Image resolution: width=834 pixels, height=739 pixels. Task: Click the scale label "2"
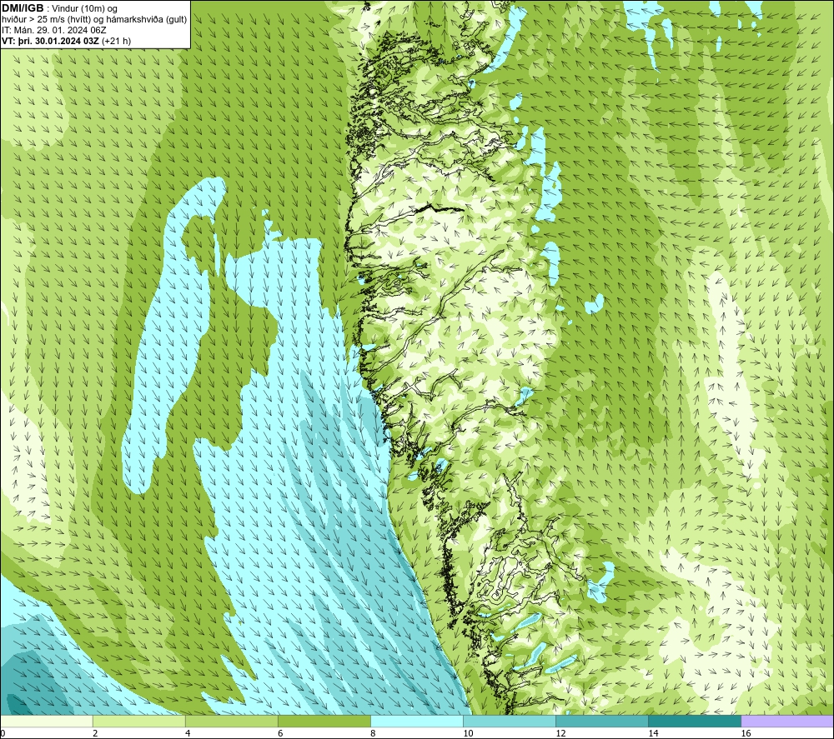tap(95, 734)
